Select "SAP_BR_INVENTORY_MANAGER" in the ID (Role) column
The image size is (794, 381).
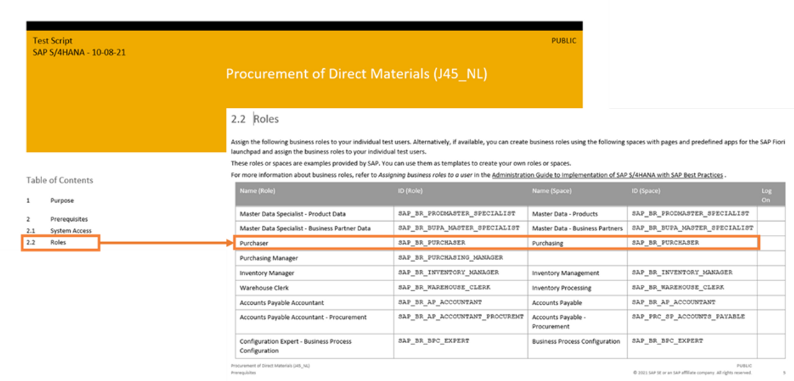coord(448,273)
